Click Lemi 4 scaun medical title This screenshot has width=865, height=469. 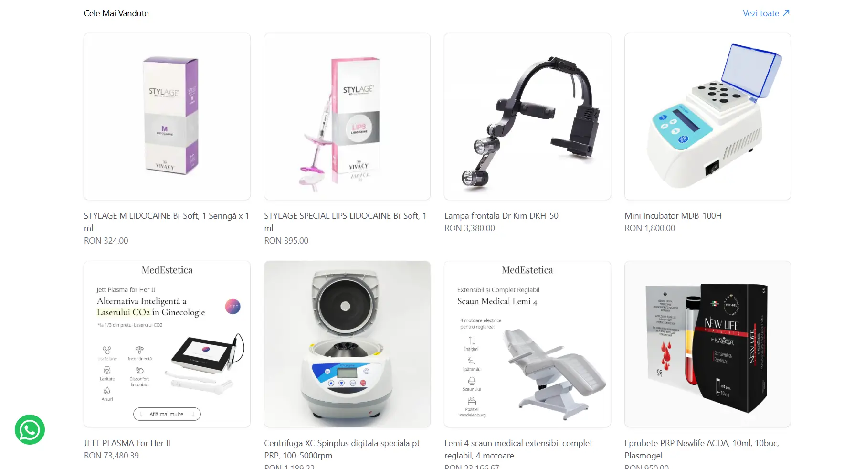click(x=518, y=449)
